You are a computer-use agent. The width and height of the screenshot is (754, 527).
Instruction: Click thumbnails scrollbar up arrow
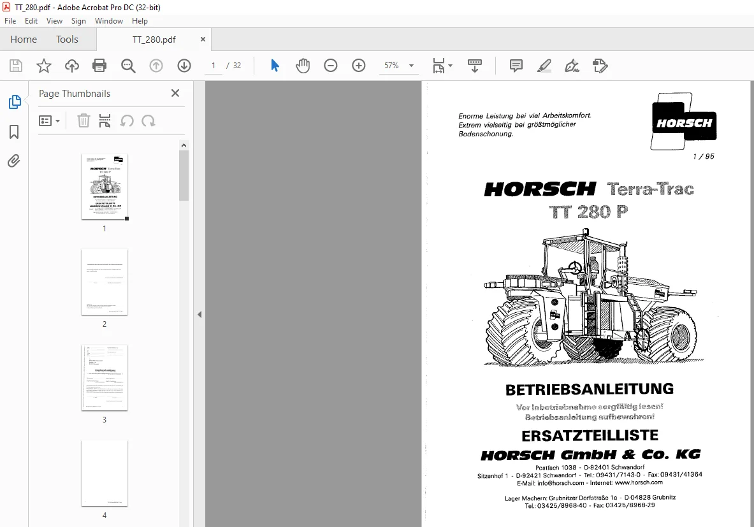184,145
